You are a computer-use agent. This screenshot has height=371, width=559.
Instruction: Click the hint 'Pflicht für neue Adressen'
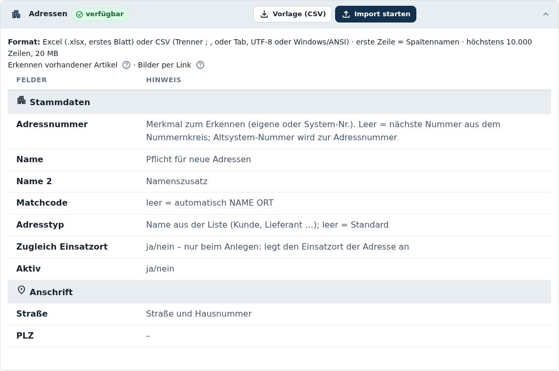click(199, 160)
